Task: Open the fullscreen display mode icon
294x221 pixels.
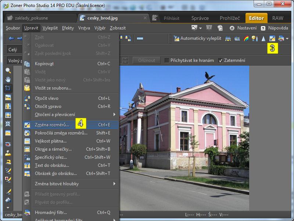Action: pos(194,28)
